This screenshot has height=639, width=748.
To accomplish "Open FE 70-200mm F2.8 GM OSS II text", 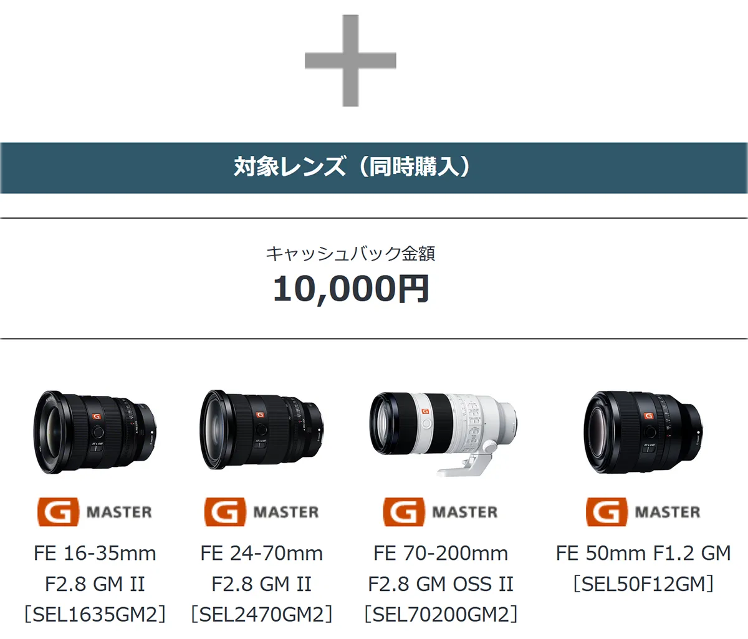I will 441,568.
